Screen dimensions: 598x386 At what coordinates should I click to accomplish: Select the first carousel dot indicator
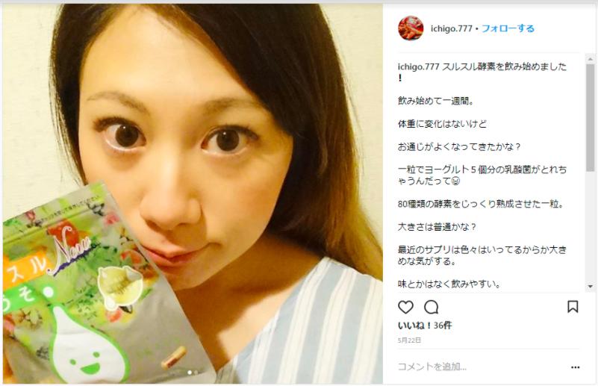(x=190, y=373)
